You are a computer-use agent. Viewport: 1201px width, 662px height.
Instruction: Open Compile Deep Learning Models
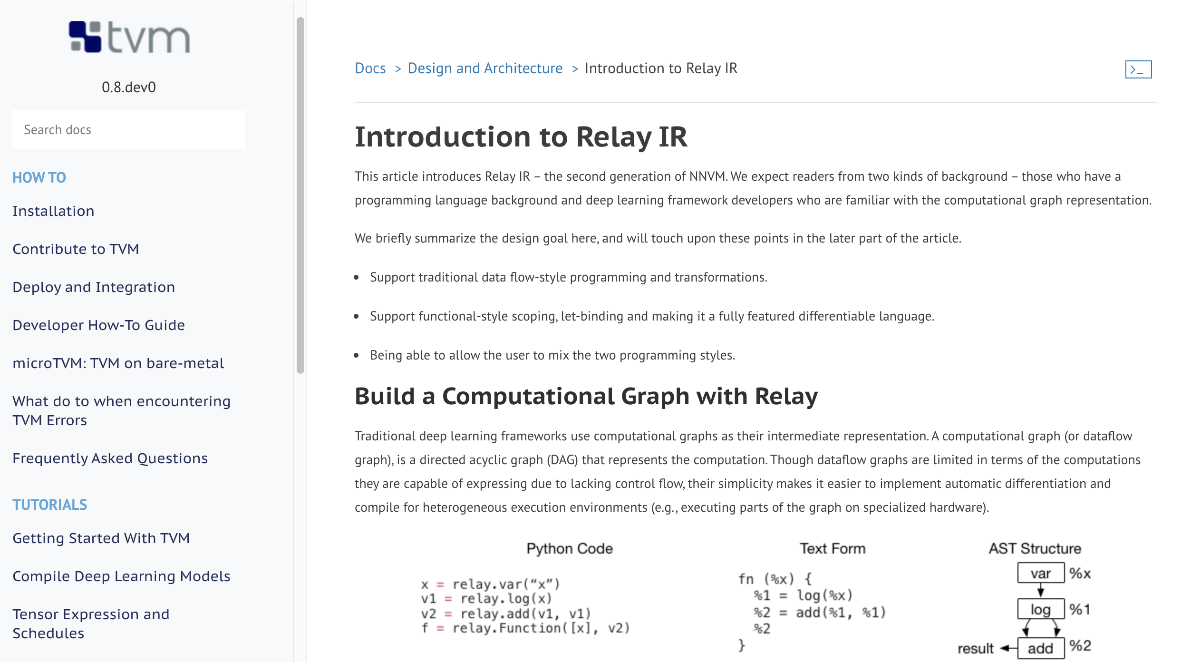121,576
